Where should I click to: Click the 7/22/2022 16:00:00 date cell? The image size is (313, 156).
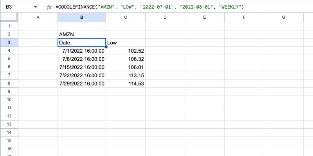click(81, 75)
